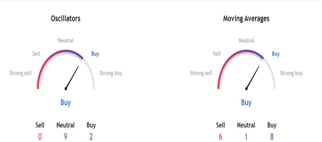
Task: Click the Oscillators Sell count of 0
Action: (40, 136)
